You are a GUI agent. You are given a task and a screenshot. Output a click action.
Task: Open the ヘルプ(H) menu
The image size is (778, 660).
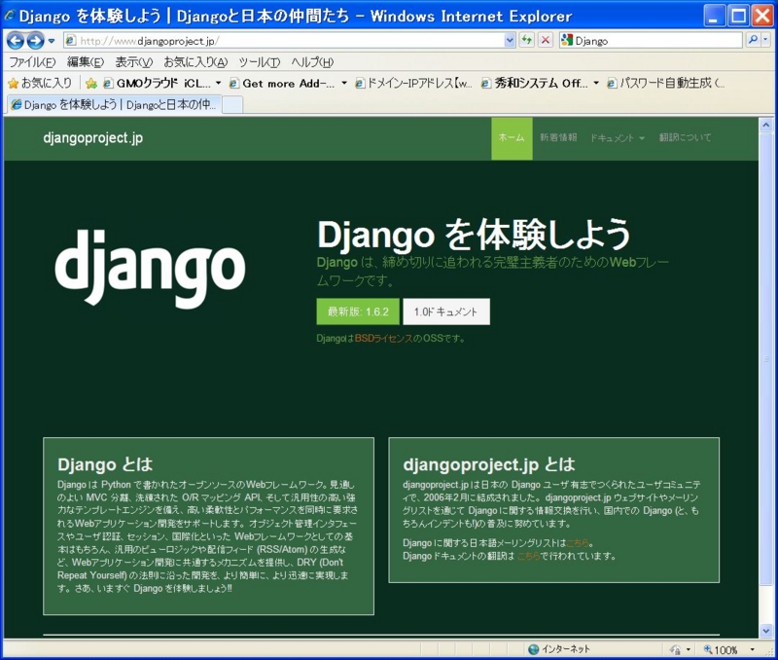coord(312,62)
